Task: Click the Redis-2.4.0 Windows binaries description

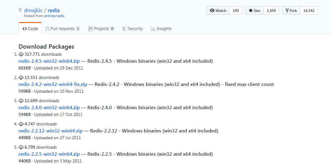Action: tap(150, 108)
